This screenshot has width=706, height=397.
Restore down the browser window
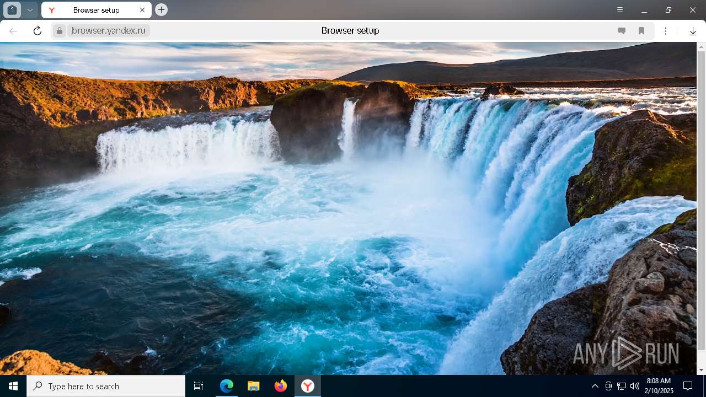coord(668,10)
